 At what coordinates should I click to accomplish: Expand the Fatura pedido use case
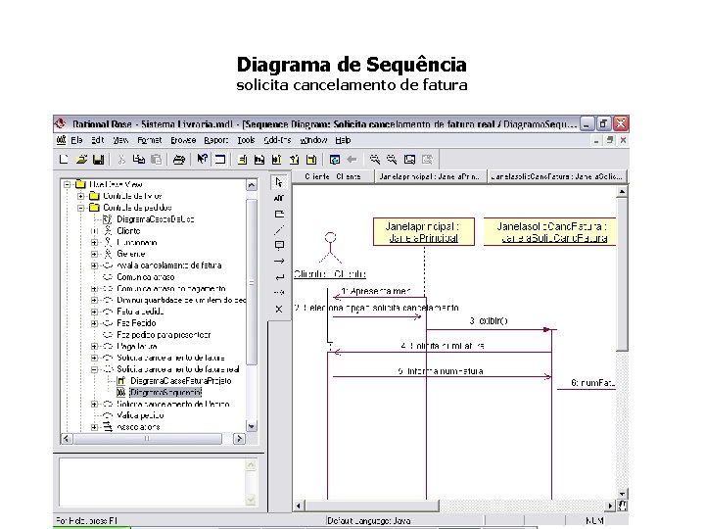click(94, 312)
